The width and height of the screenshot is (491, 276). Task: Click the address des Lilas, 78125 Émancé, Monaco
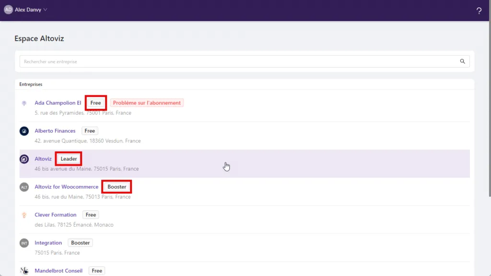pos(74,225)
